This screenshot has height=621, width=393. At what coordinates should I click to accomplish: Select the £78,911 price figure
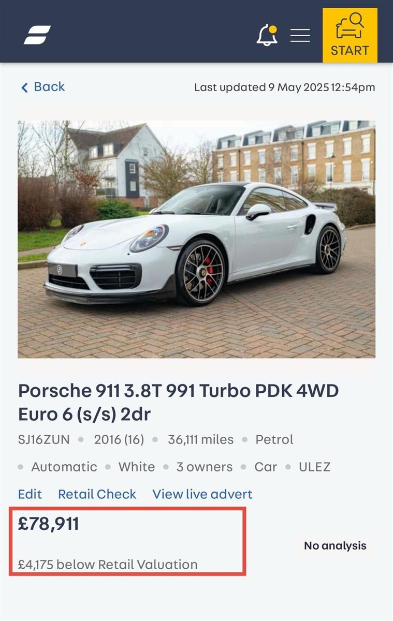49,524
